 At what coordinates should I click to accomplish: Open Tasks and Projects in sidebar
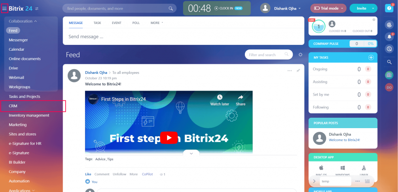[x=24, y=96]
